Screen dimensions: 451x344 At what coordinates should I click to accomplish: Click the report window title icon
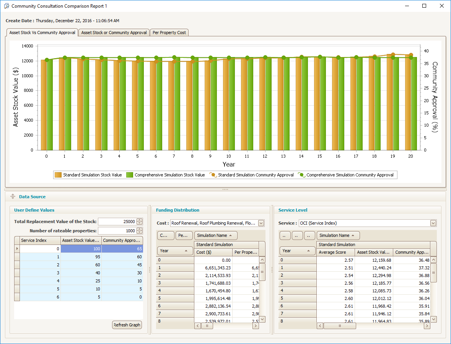click(6, 6)
